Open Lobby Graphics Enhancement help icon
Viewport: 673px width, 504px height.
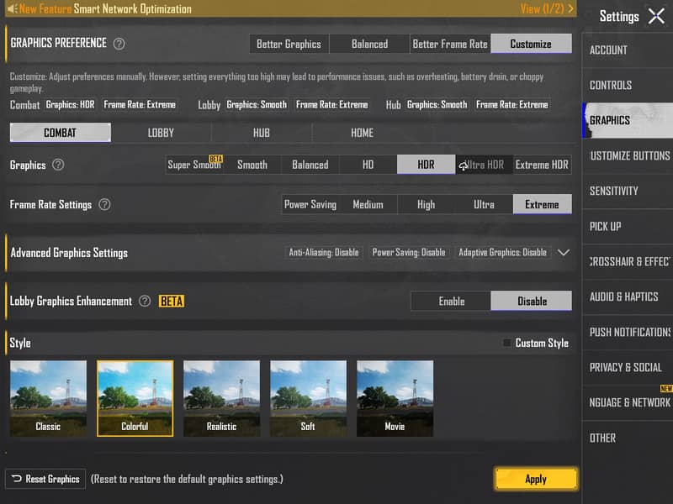pyautogui.click(x=145, y=301)
